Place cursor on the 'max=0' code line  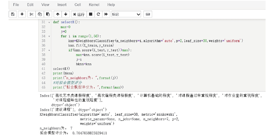pyautogui.click(x=65, y=27)
